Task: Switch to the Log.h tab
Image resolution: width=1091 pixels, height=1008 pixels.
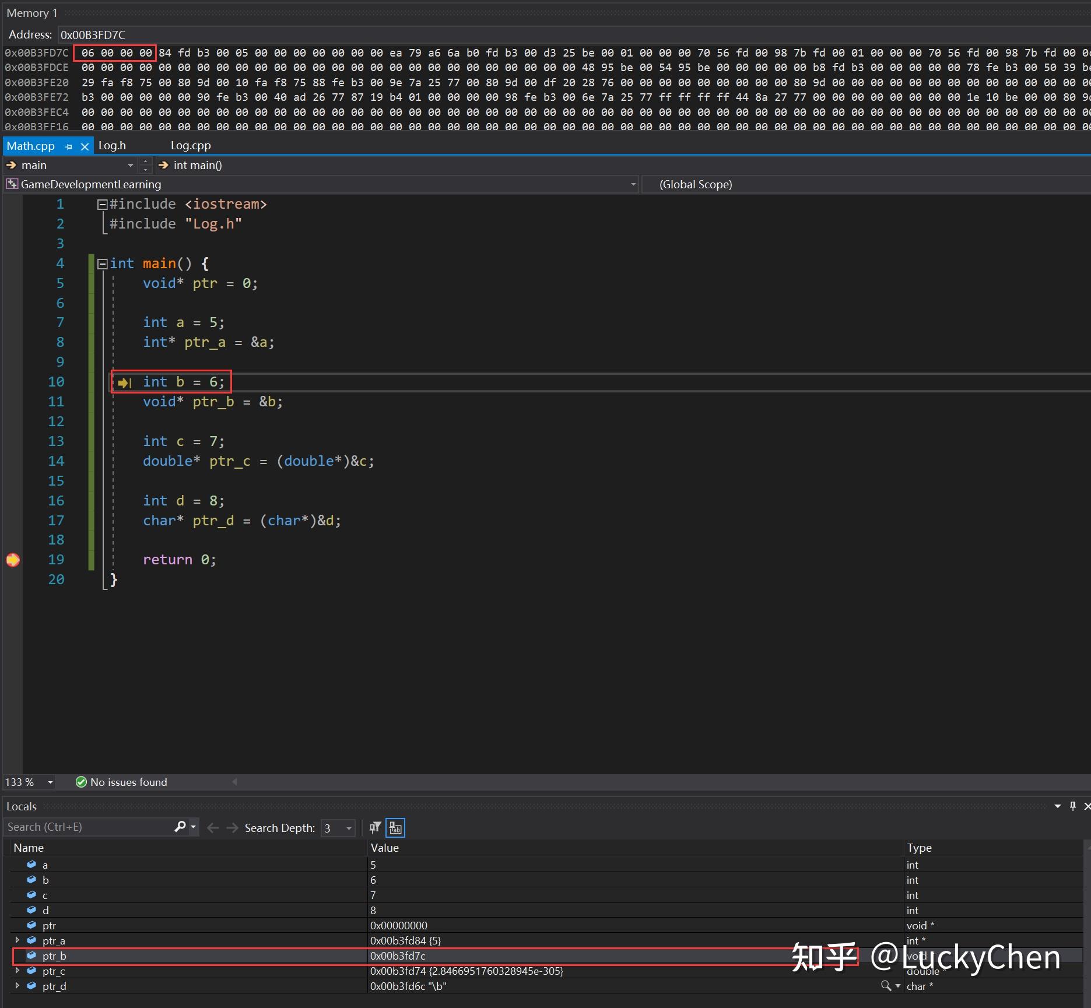Action: pos(111,145)
